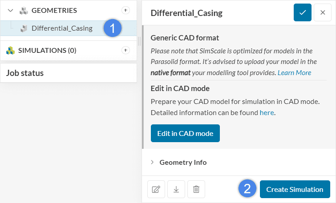Click the Differential_Casing item's part icon

(x=24, y=28)
